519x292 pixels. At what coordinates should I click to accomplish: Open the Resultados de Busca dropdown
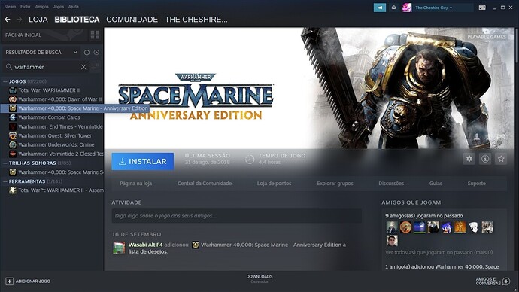click(41, 53)
